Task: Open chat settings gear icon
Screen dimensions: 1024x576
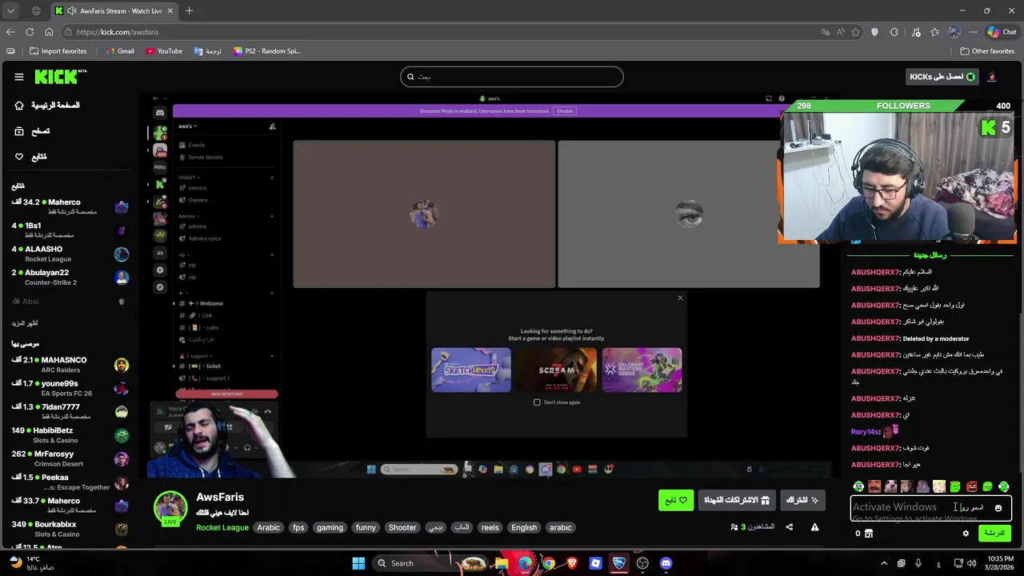Action: pyautogui.click(x=966, y=534)
